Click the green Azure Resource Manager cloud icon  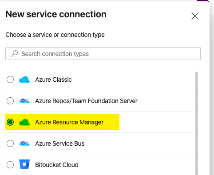click(24, 122)
